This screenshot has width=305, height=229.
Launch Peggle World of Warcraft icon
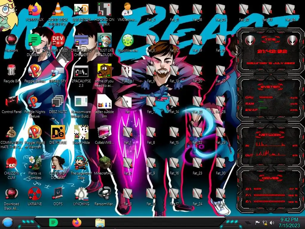pyautogui.click(x=35, y=132)
